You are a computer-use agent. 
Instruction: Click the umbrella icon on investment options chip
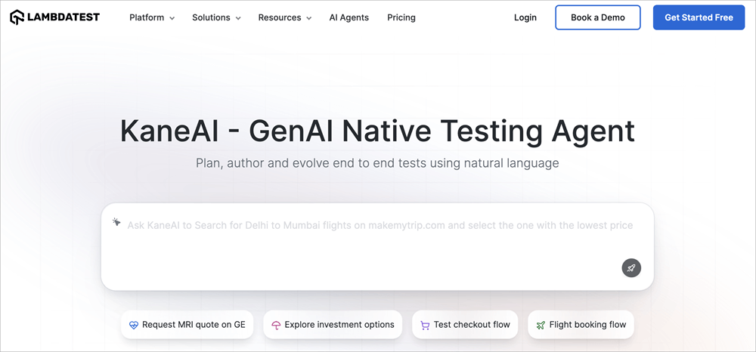[277, 325]
